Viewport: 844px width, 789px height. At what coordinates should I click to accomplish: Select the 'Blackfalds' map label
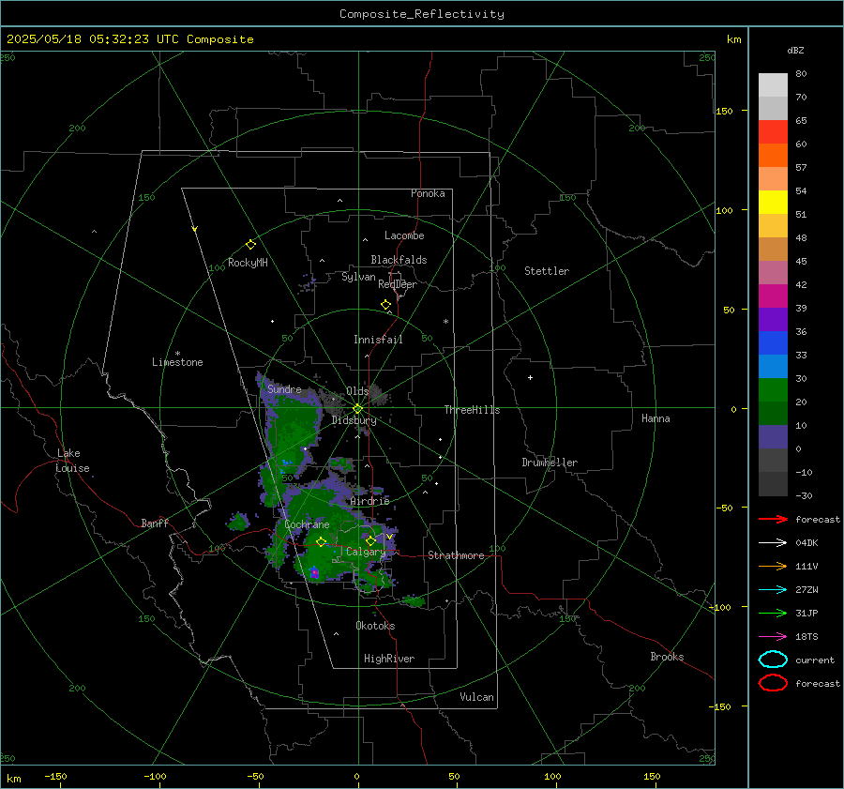click(399, 260)
